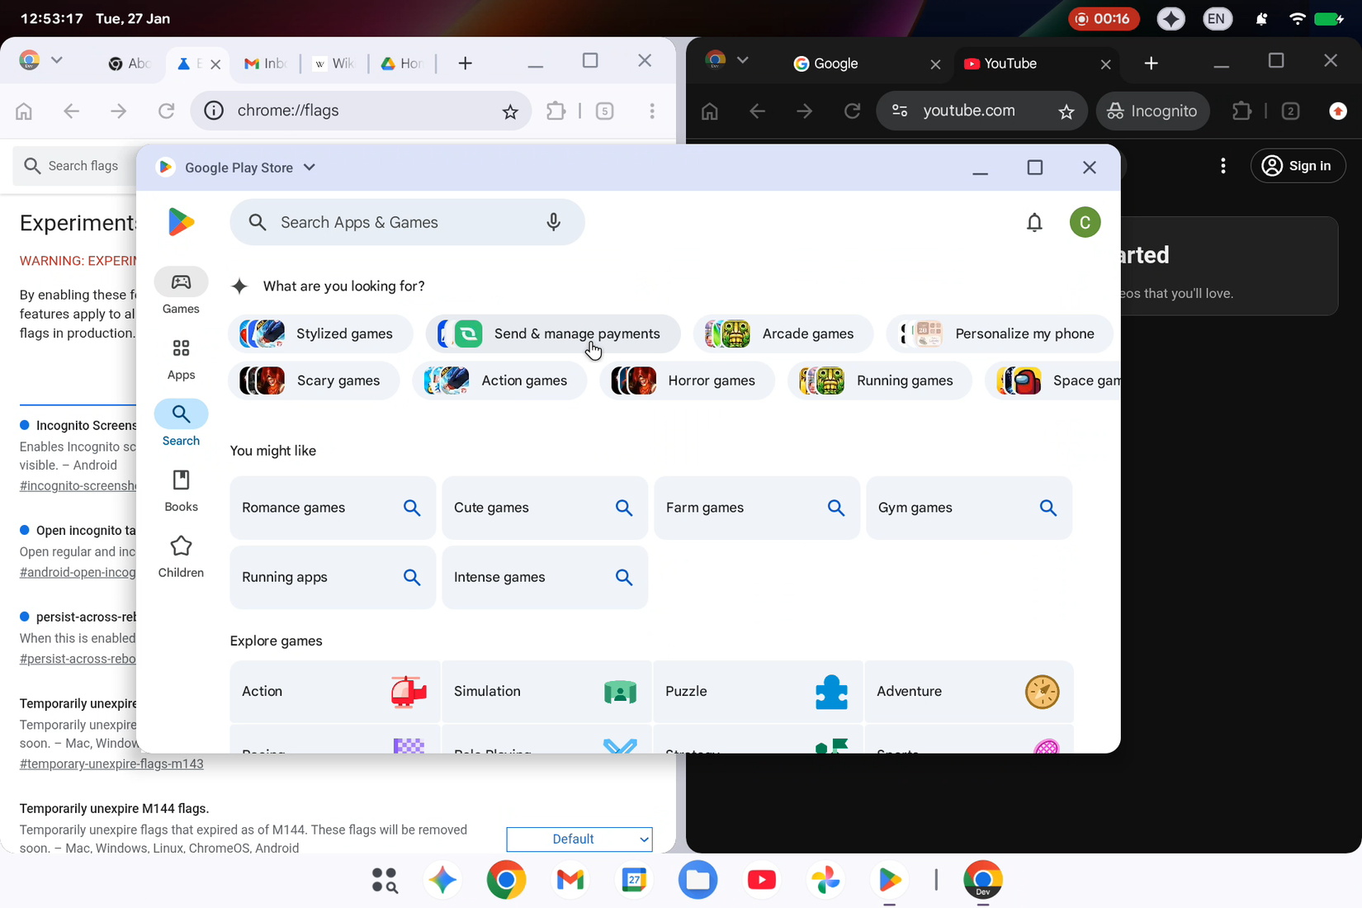Viewport: 1362px width, 908px height.
Task: Open the extensions puzzle icon in incognito window
Action: click(x=1241, y=111)
